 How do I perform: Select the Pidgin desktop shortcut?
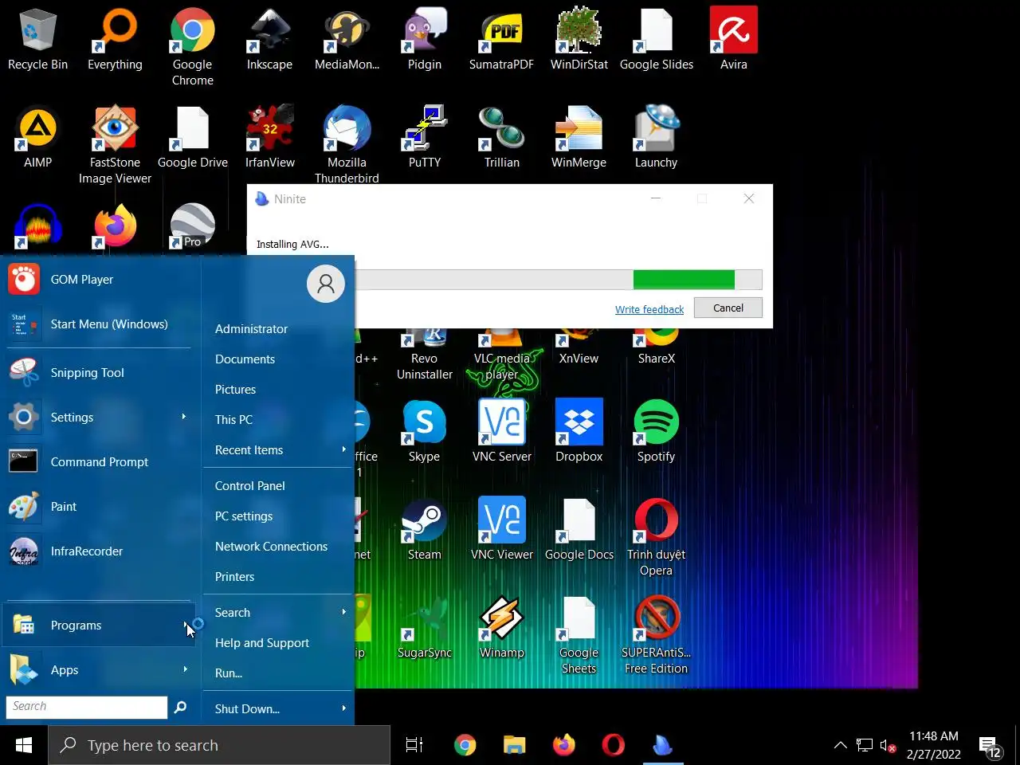[x=424, y=40]
